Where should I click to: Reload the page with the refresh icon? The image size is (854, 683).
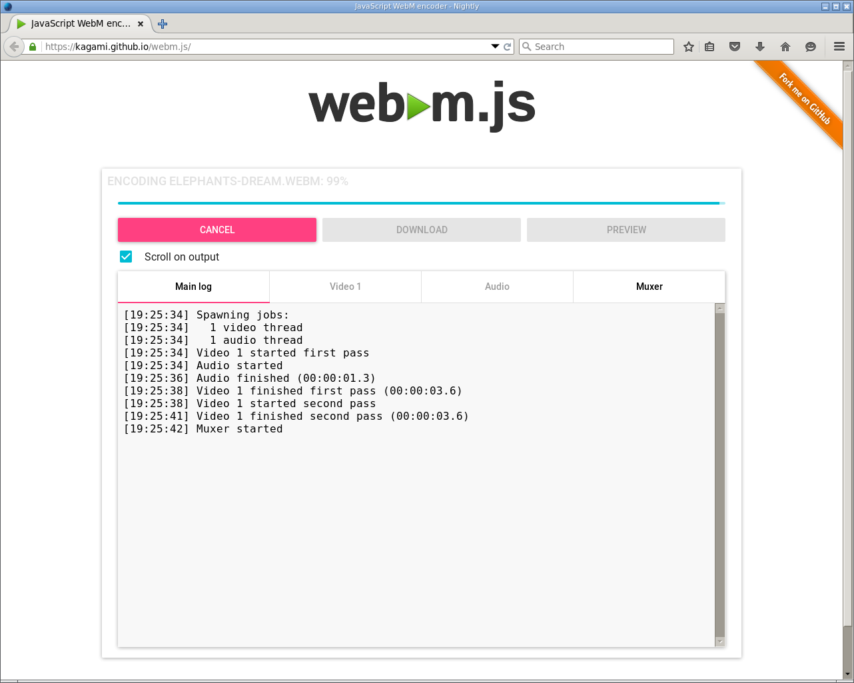click(x=508, y=47)
